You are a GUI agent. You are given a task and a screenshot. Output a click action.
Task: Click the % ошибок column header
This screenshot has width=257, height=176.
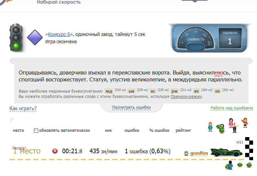[x=159, y=131]
